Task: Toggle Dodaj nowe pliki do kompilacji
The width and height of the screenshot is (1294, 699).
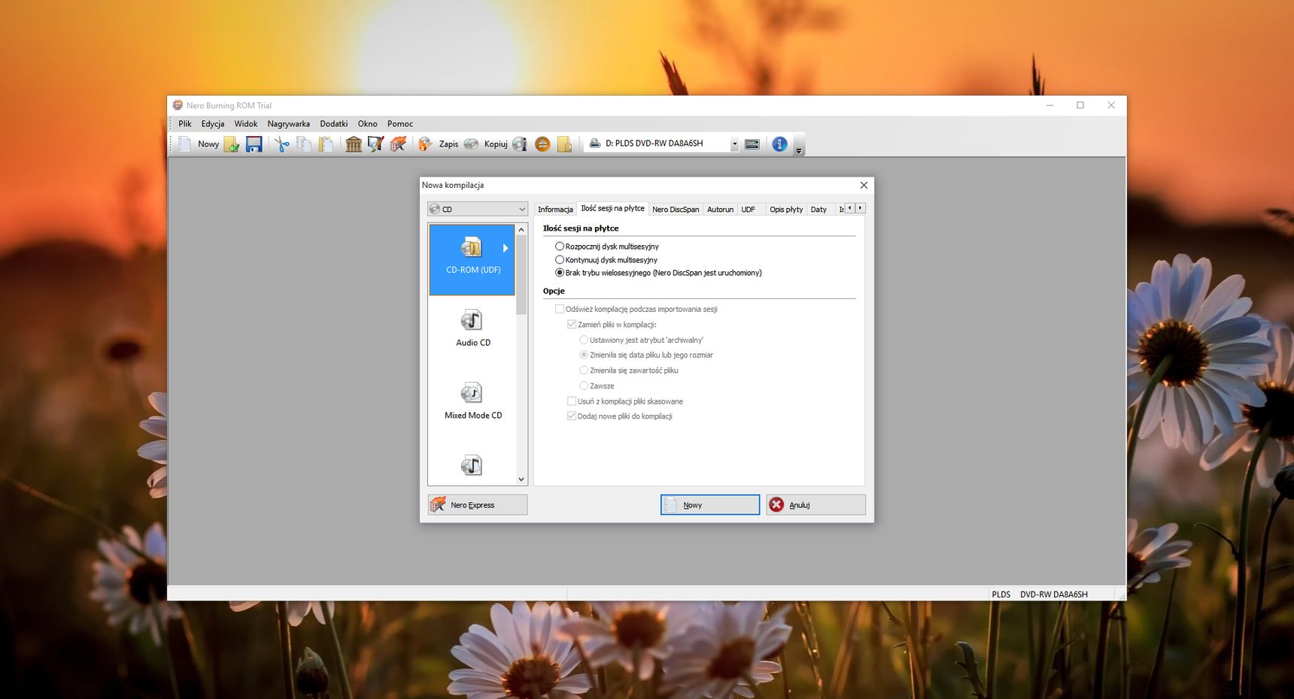Action: tap(620, 416)
